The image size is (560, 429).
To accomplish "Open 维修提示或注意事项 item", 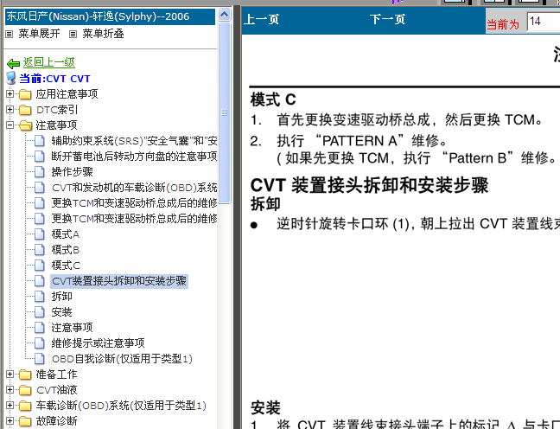I will tap(98, 343).
